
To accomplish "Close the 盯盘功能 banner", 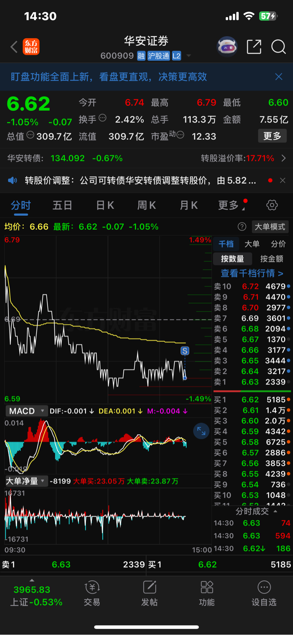I will click(279, 77).
